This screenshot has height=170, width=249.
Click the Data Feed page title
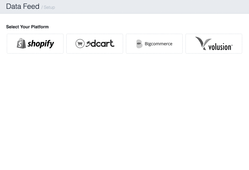[x=23, y=7]
